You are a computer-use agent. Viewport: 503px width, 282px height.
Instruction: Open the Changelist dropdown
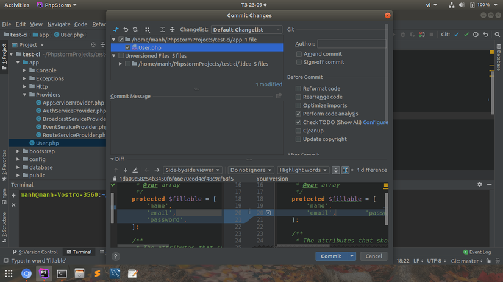click(x=246, y=30)
